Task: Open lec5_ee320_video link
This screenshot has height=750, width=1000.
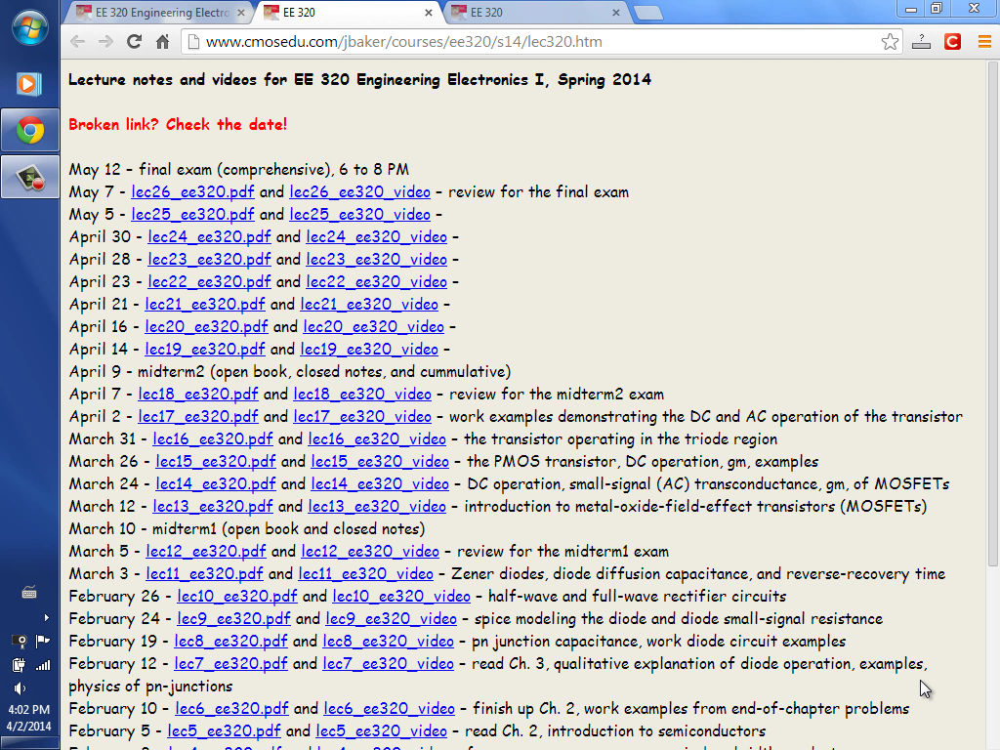Action: click(382, 730)
